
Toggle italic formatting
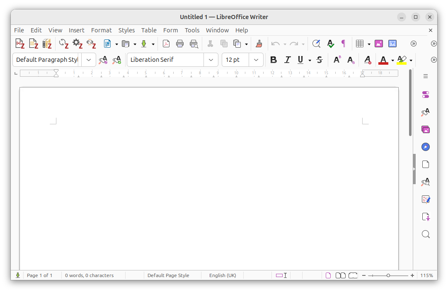(287, 60)
